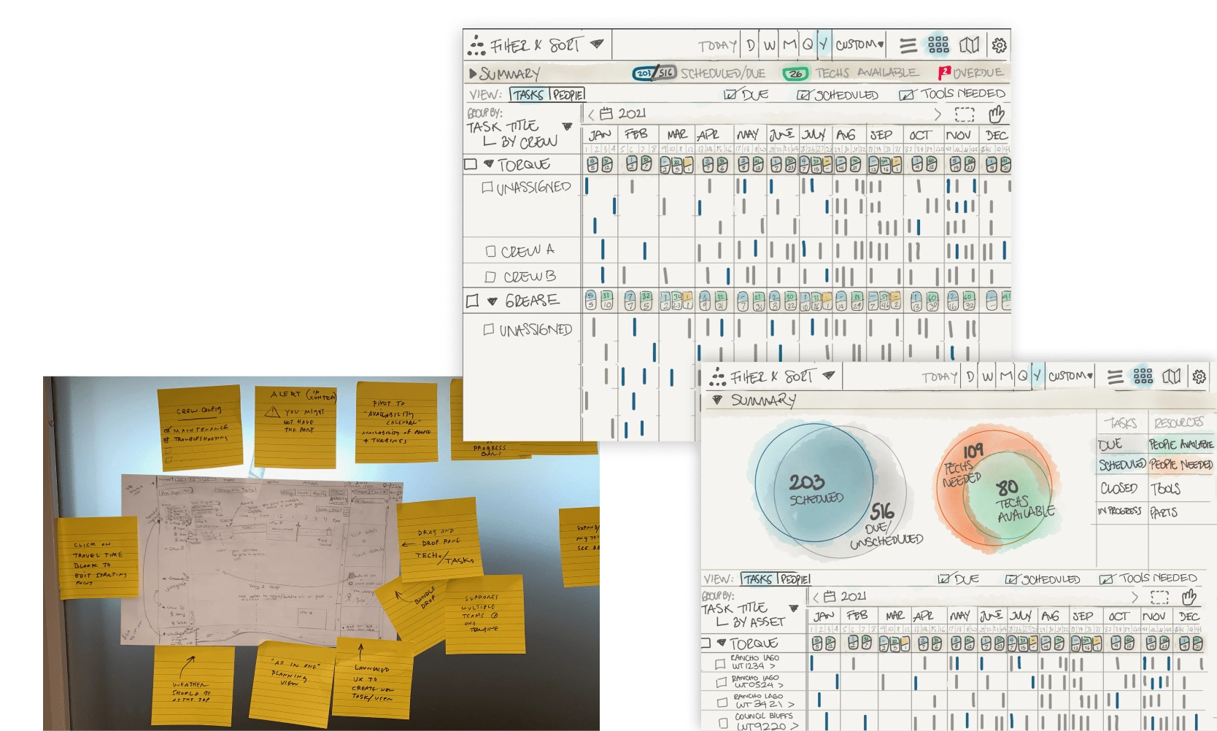Open the Group By Task Title/By Asset dropdown
Screen dimensions: 1217x731
(794, 608)
